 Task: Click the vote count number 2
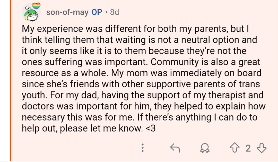(248, 148)
